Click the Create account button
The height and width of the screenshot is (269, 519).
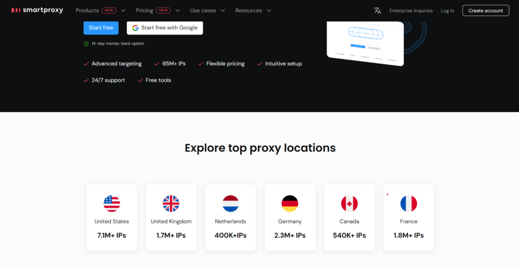click(486, 11)
